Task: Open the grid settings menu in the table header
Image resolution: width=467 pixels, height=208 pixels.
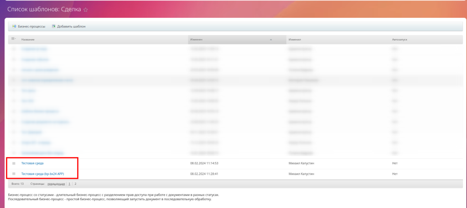Action: (14, 39)
